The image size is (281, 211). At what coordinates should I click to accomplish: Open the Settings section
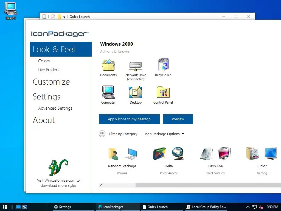(47, 97)
